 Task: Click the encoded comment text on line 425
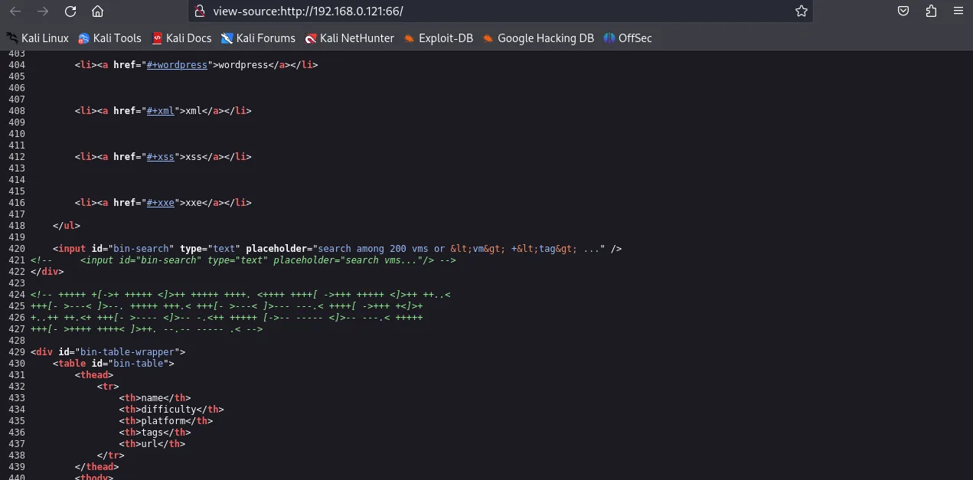pos(227,306)
